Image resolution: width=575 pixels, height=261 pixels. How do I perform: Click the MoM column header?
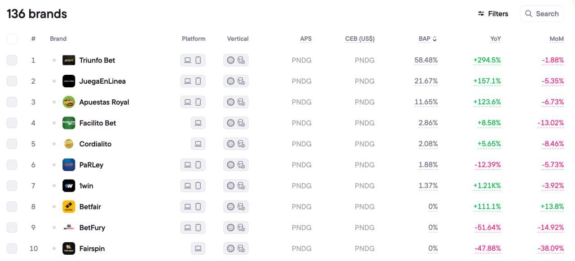coord(557,39)
